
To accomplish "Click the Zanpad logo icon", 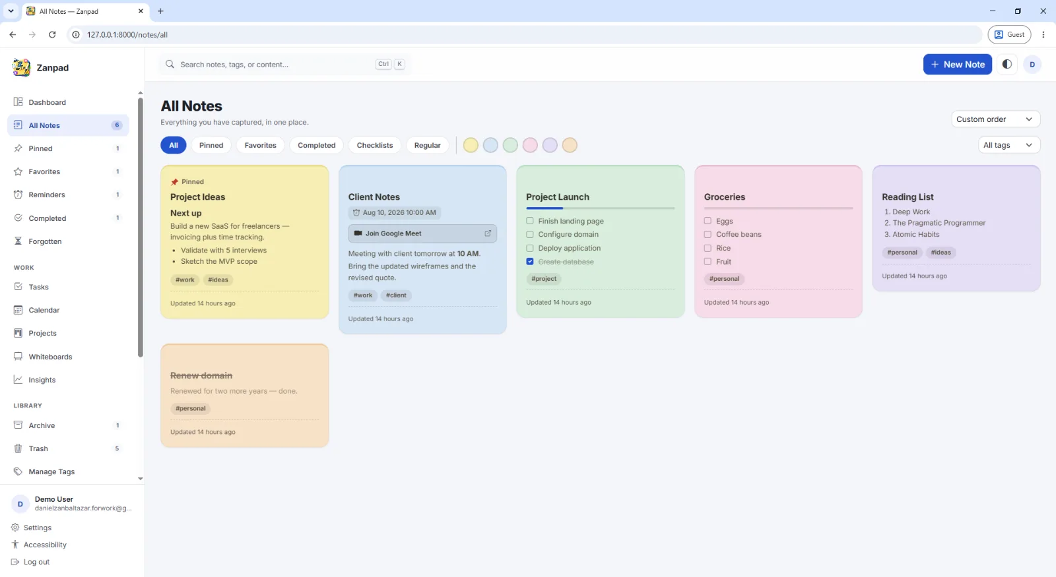I will point(21,67).
